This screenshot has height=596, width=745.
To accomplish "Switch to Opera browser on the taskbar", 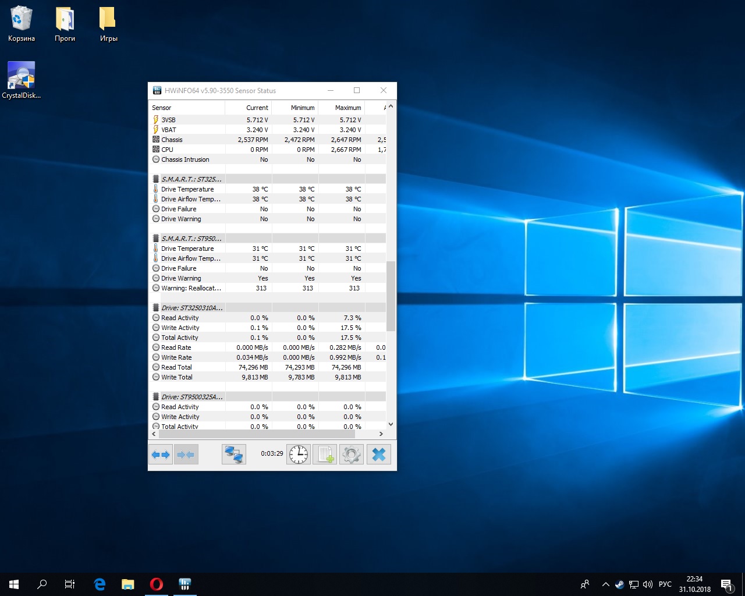I will pyautogui.click(x=156, y=584).
